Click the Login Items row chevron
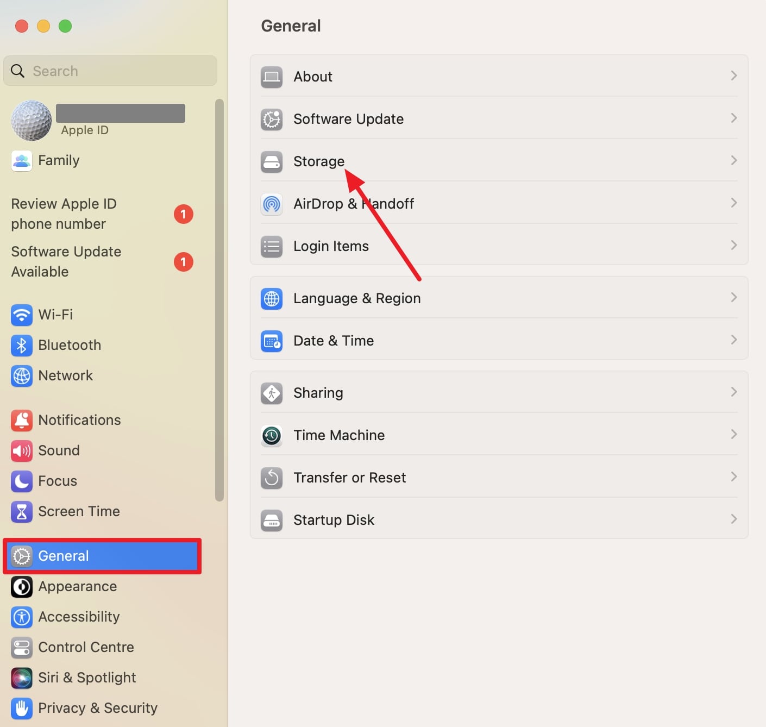 [x=733, y=245]
